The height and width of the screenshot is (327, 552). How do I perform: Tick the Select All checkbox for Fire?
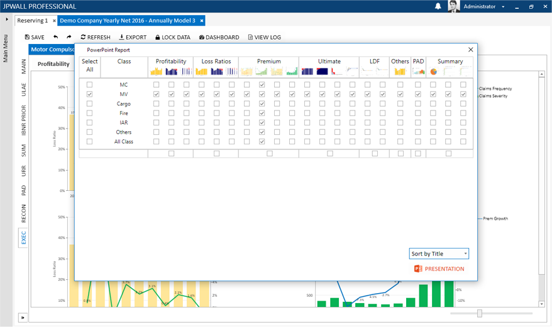89,113
